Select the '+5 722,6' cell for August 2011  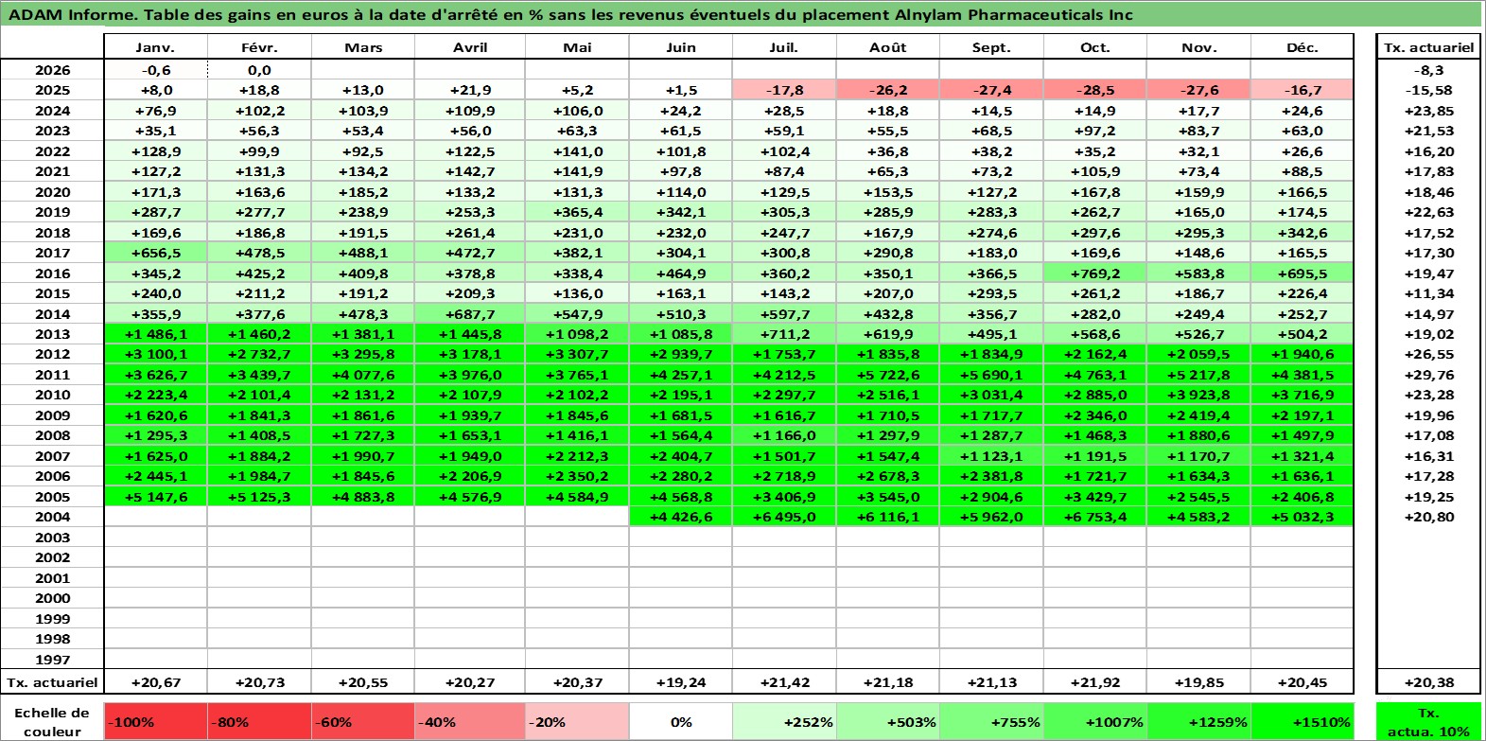pos(888,375)
